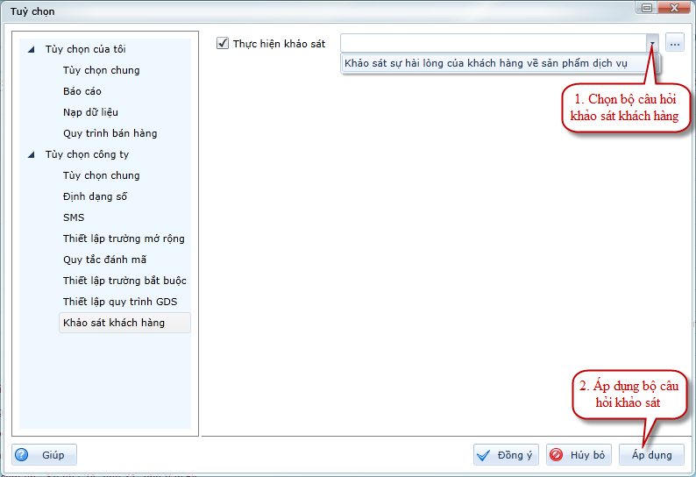The height and width of the screenshot is (477, 696).
Task: Click the ellipsis browse button
Action: [x=674, y=43]
